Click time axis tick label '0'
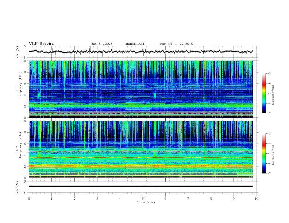The image size is (289, 223). coord(29,199)
